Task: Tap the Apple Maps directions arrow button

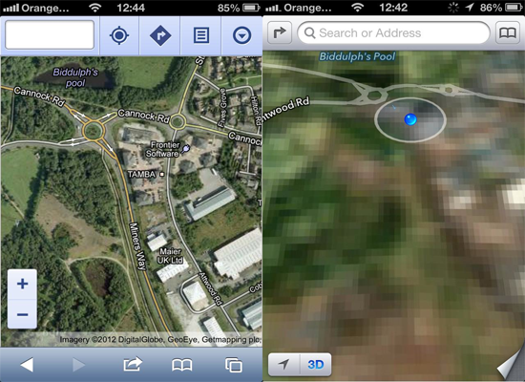Action: coord(280,32)
